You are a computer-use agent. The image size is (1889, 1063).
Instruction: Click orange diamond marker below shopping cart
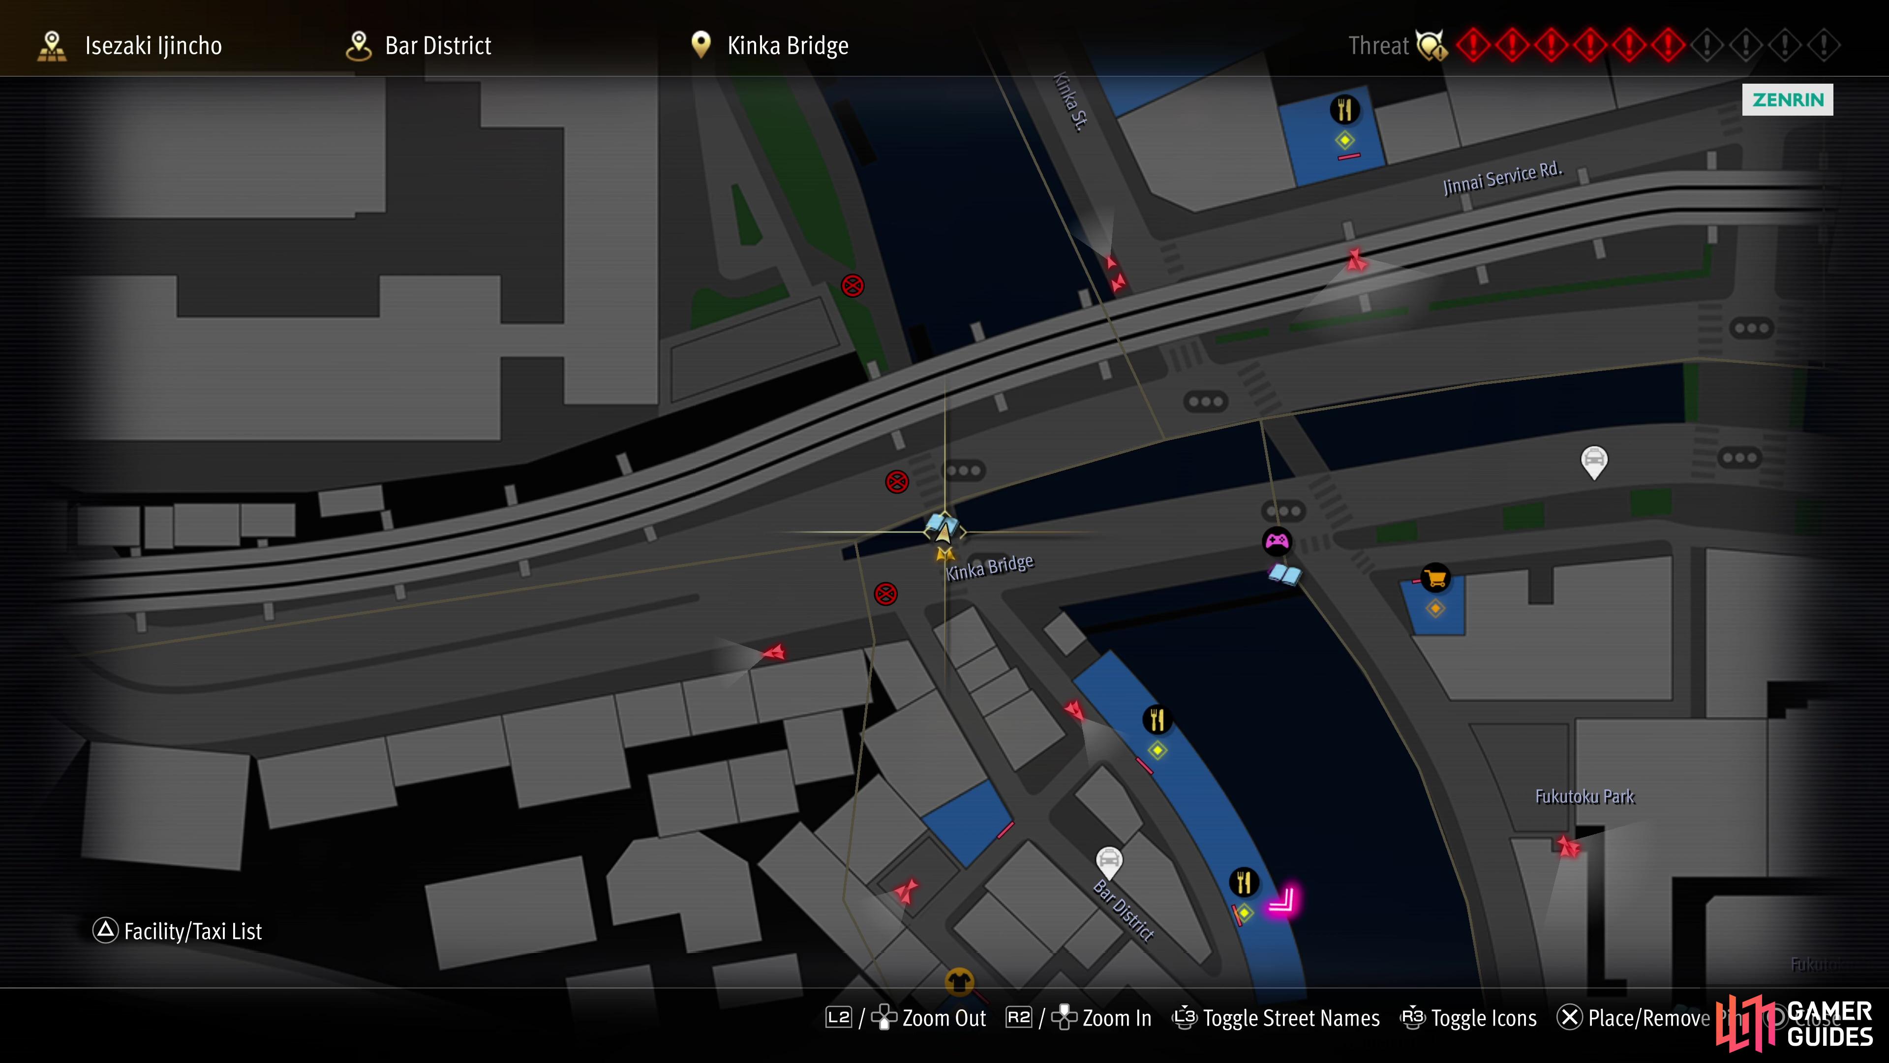click(1435, 608)
